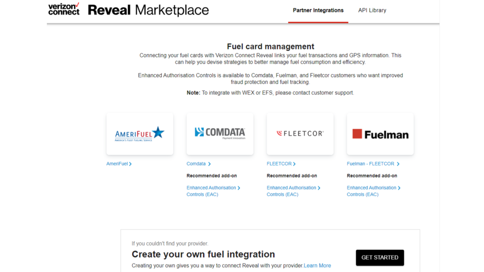Image resolution: width=484 pixels, height=272 pixels.
Task: Open the AmeriFuel logo card
Action: (139, 134)
